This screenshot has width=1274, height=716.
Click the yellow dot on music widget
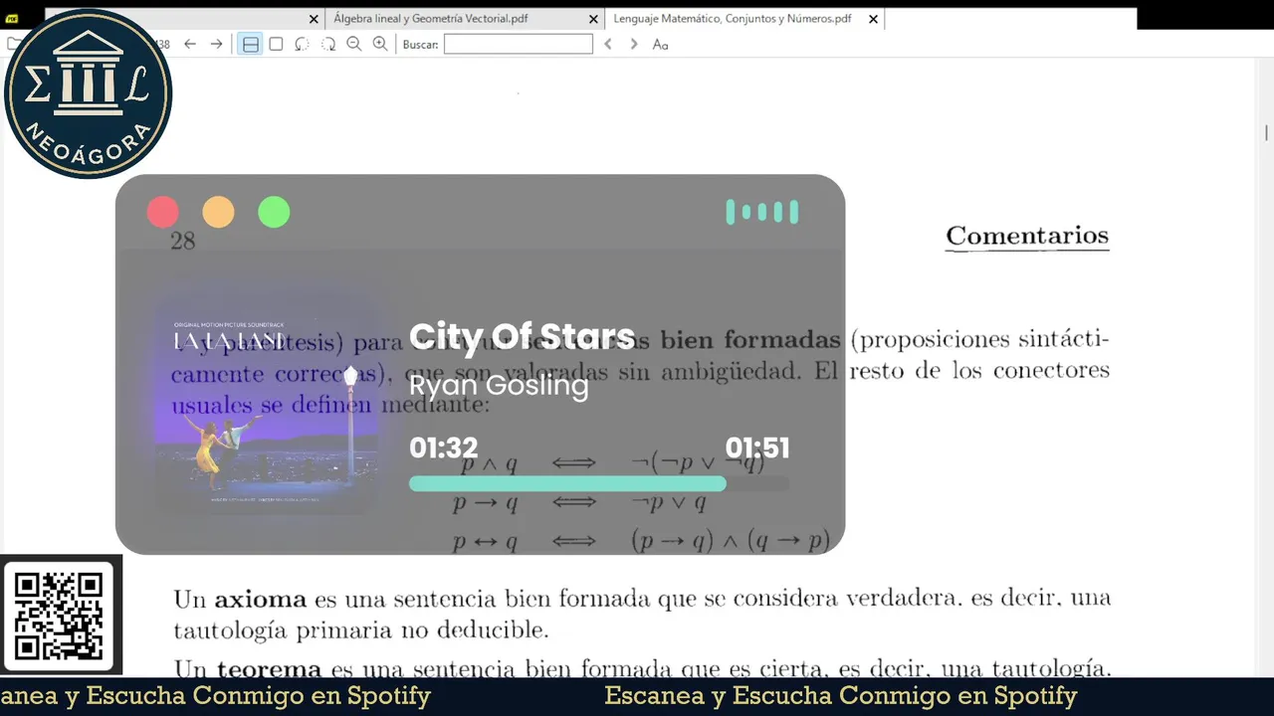(218, 212)
